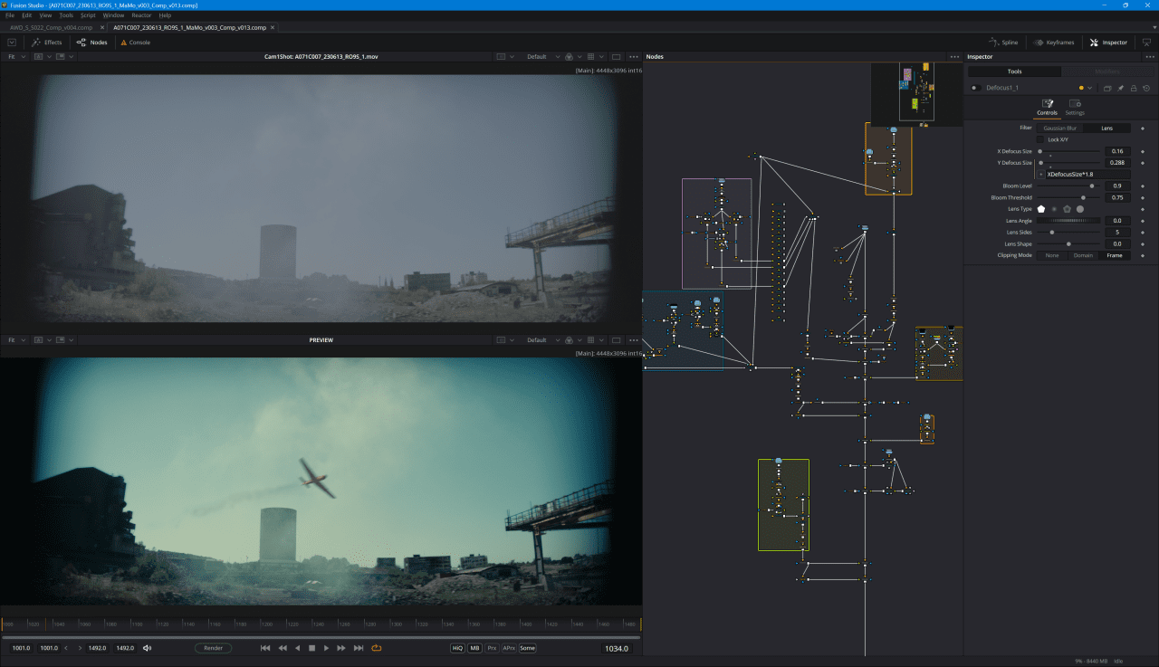1159x667 pixels.
Task: Open the Reactor menu
Action: pyautogui.click(x=141, y=15)
